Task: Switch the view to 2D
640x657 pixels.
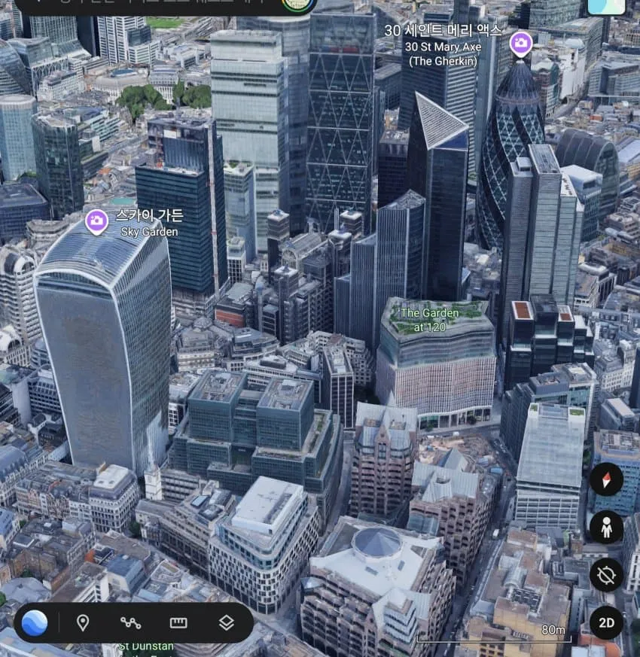Action: click(x=606, y=623)
